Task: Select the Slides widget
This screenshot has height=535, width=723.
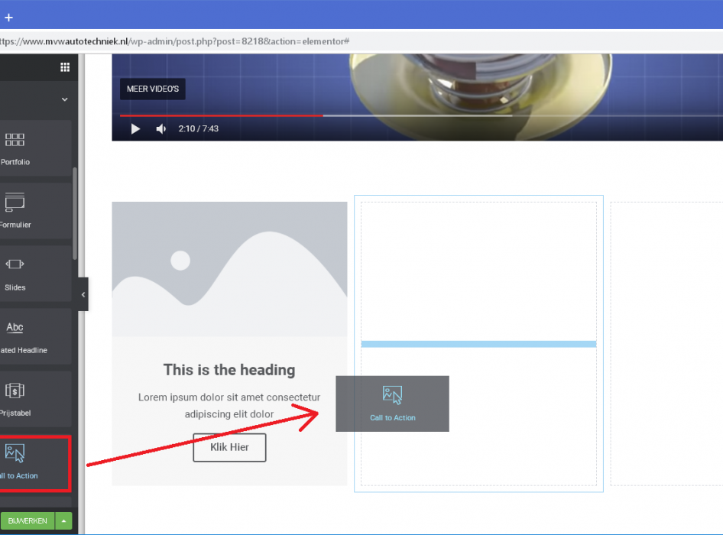Action: 35,274
